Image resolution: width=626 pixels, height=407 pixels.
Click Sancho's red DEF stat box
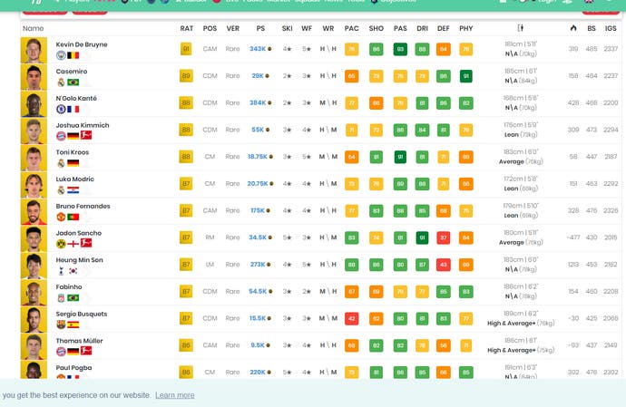coord(443,237)
